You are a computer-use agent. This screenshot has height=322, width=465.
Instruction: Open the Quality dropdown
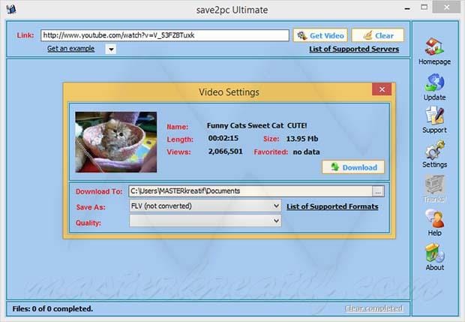(205, 221)
